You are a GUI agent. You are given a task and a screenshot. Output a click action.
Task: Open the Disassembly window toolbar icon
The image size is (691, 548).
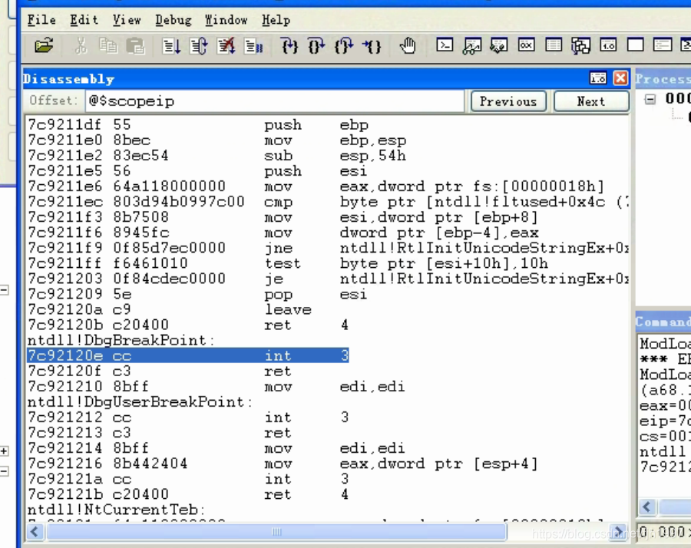(x=608, y=45)
